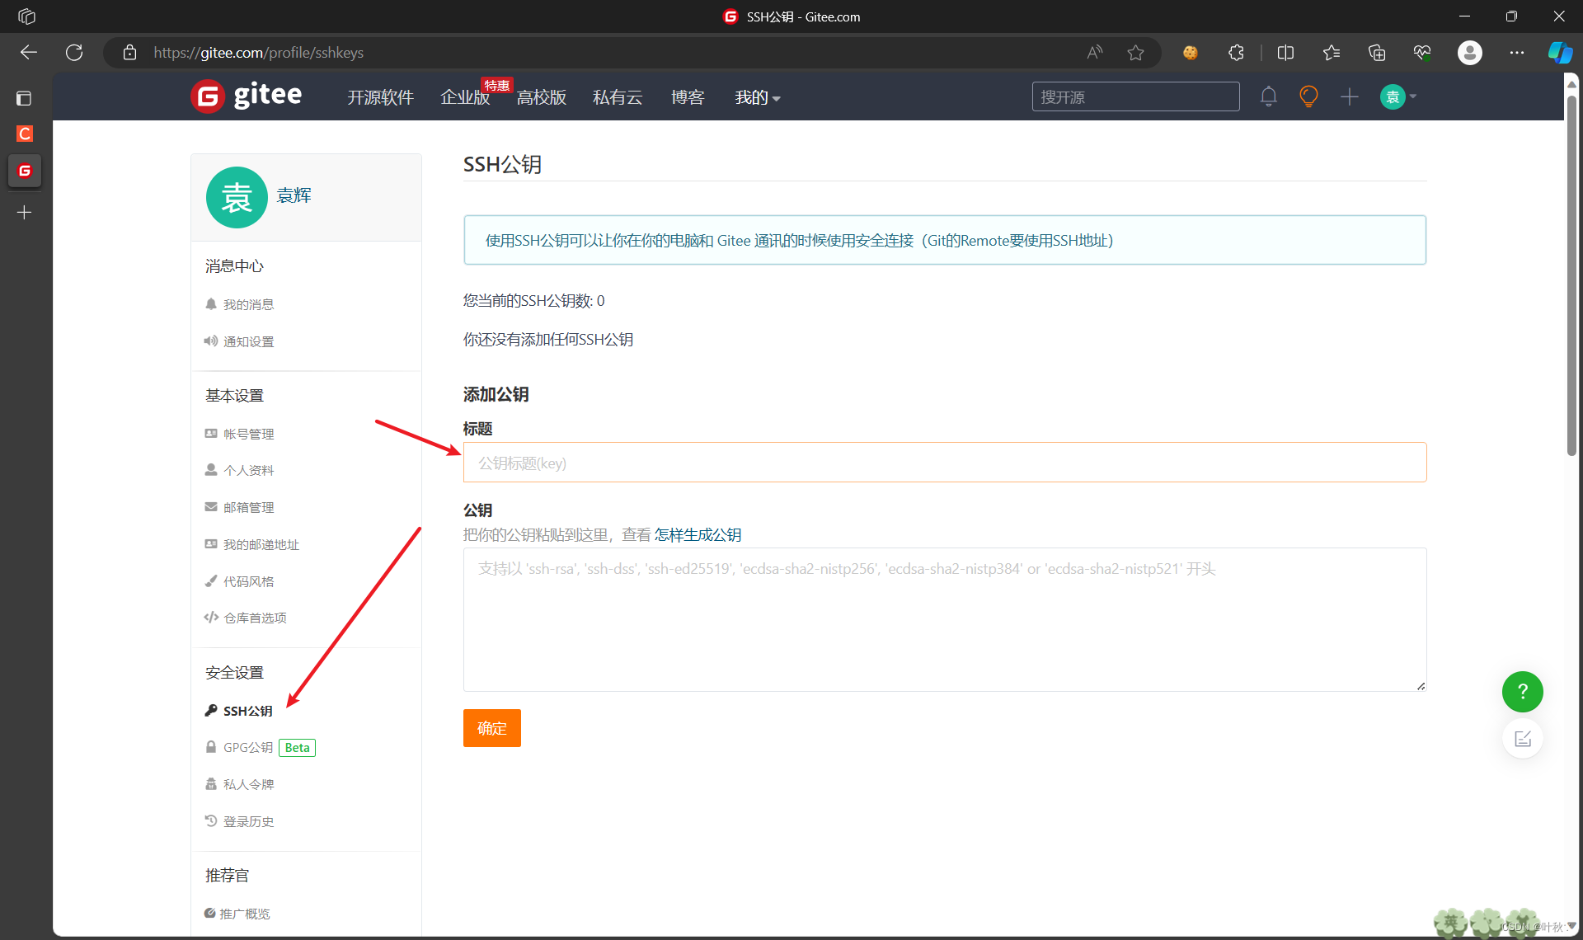
Task: Open browser extensions puzzle icon
Action: tap(1236, 53)
